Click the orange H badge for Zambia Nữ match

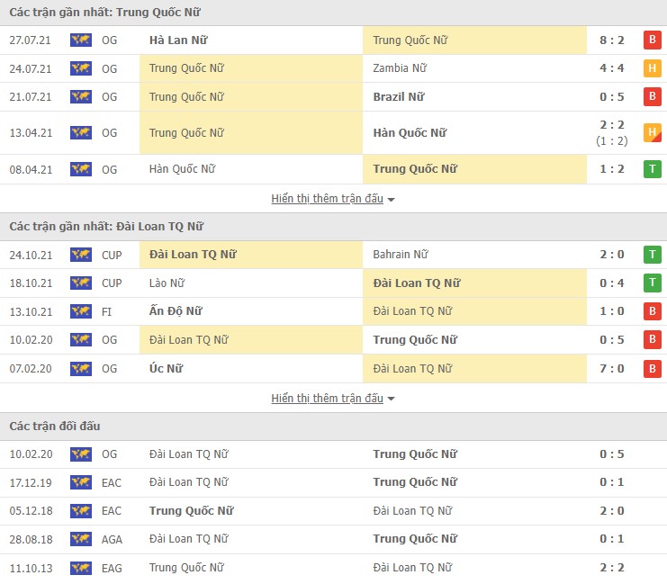pos(652,68)
